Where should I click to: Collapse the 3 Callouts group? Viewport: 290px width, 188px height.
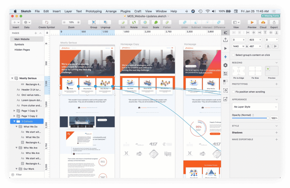tap(14, 121)
